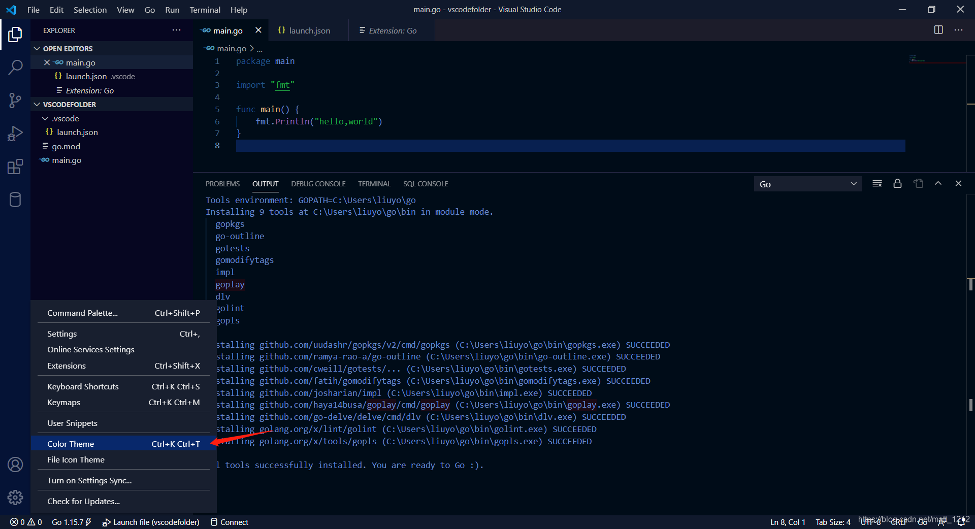Click the Manage gear icon
The image size is (975, 529).
[15, 498]
